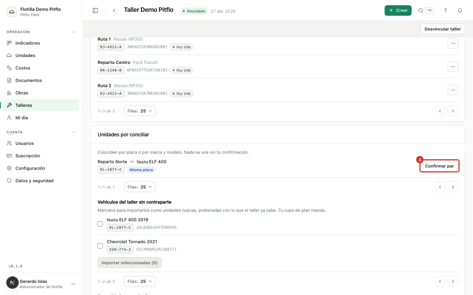The width and height of the screenshot is (473, 295).
Task: Open more options for Ruta 2
Action: coord(453,90)
